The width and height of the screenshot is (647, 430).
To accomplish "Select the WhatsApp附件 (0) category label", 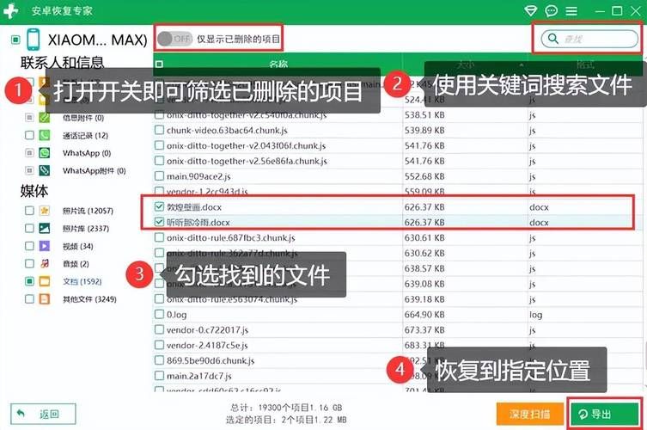I will pos(94,171).
